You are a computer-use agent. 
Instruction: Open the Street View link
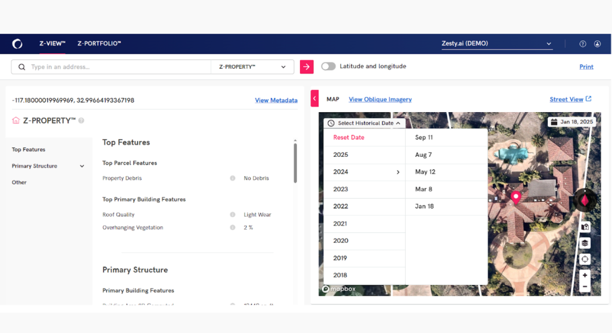566,99
